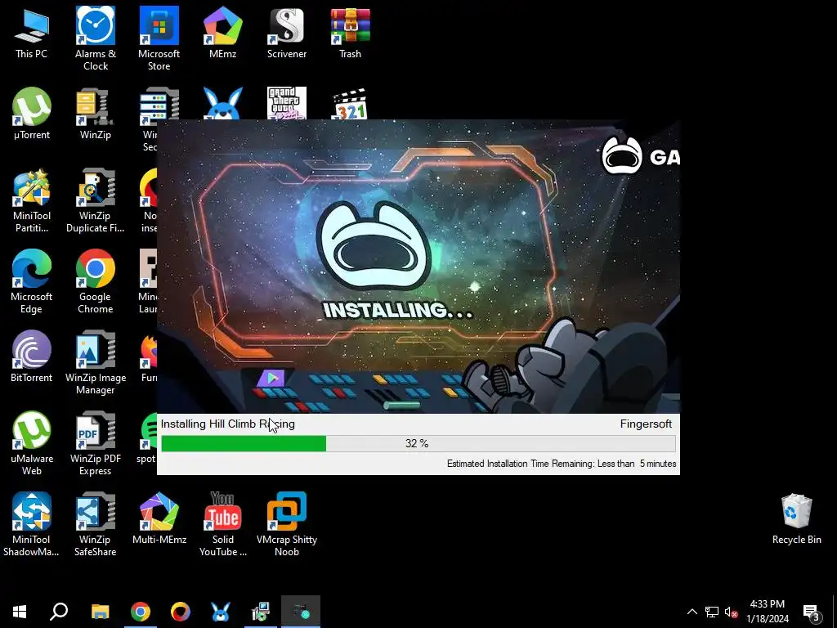Open the This PC desktop icon

[32, 33]
